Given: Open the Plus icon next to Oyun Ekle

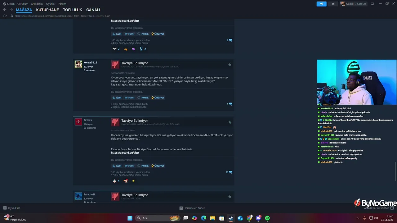Looking at the screenshot, I should 5,208.
